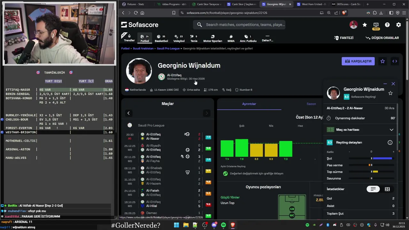Expand Maç ısı haritası section
409x230 pixels.
(x=360, y=130)
